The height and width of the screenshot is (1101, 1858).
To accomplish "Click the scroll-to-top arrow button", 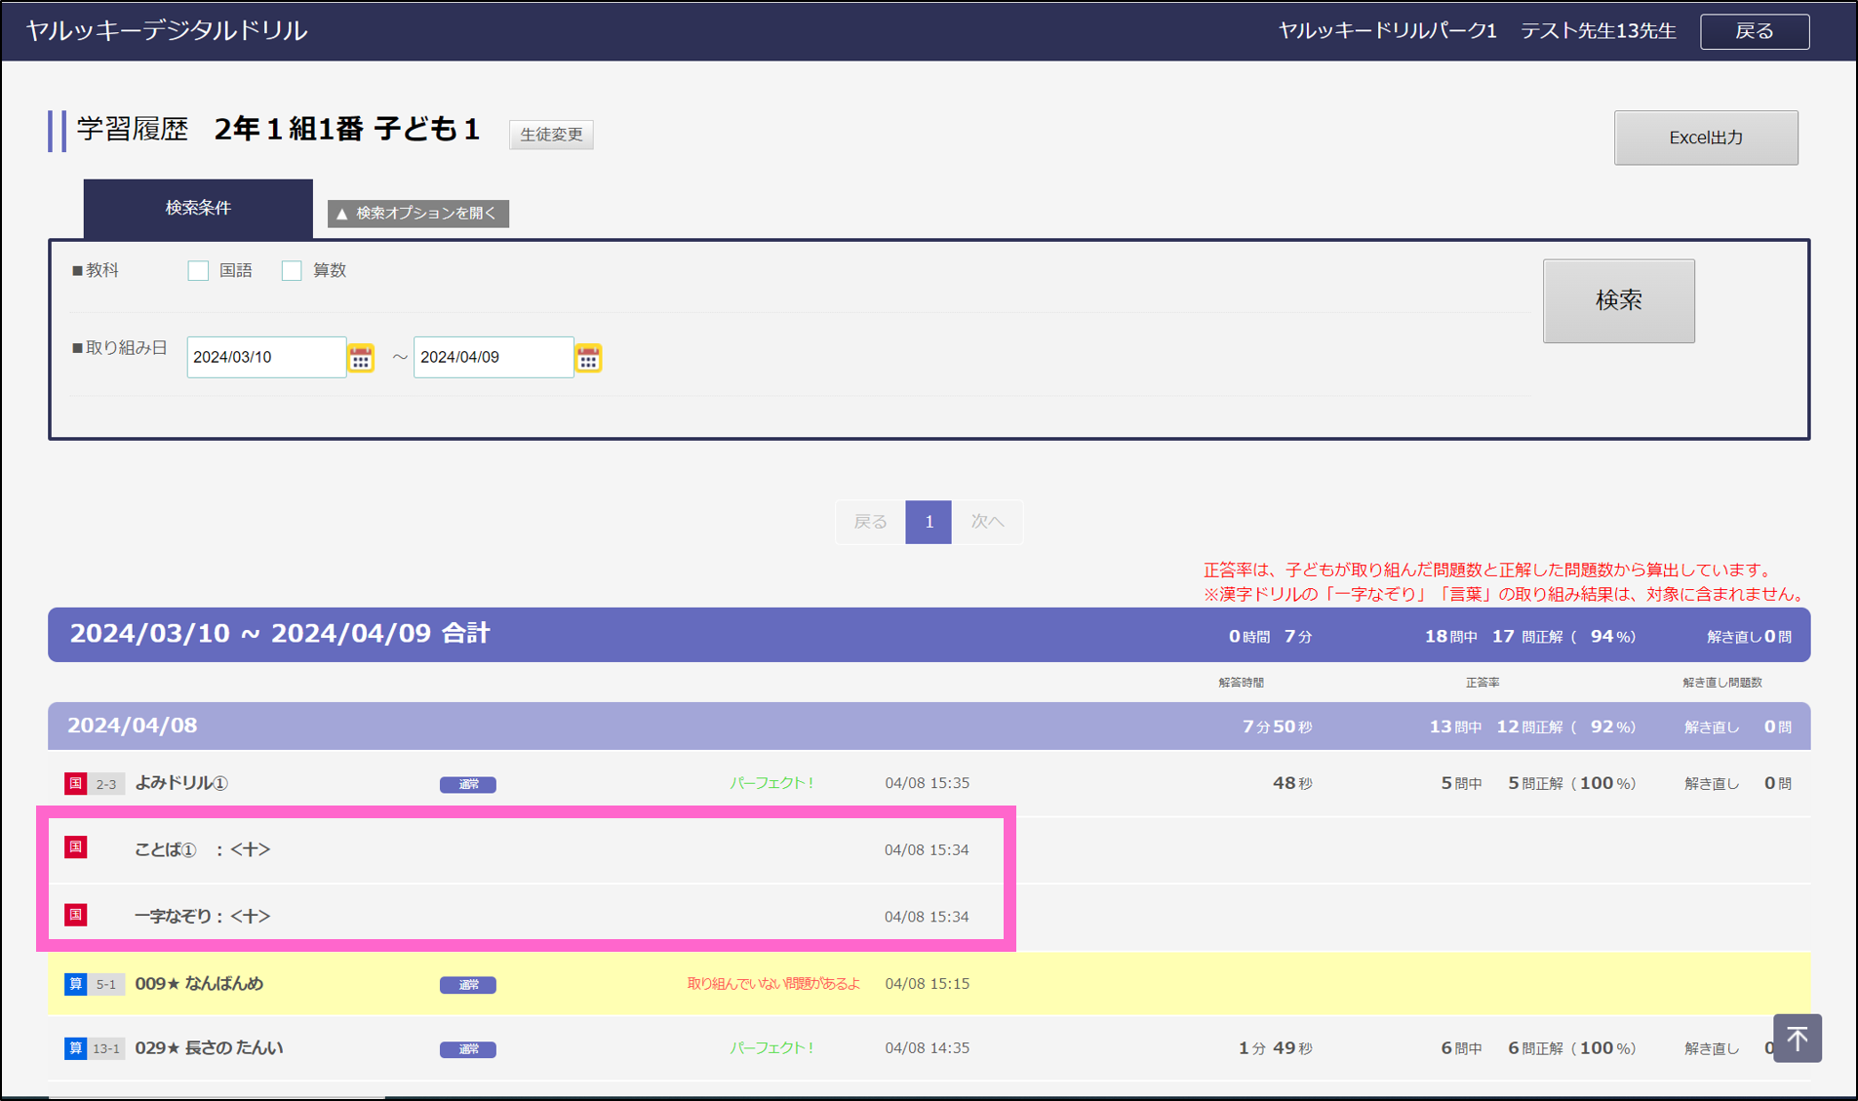I will (x=1797, y=1039).
